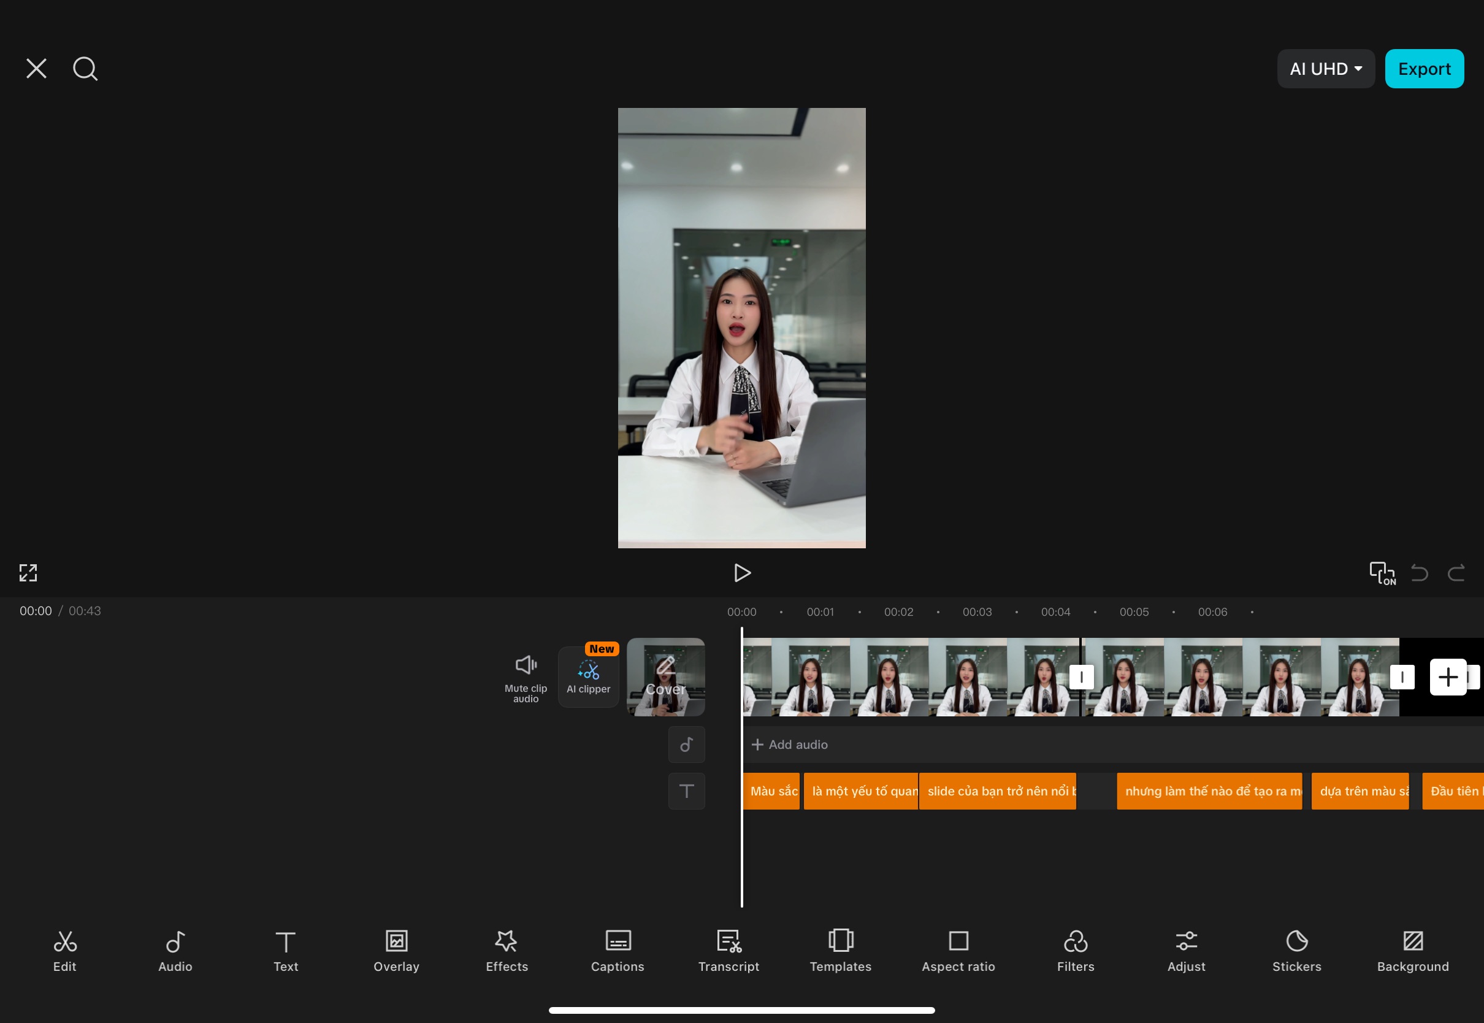Open the Transcript tool
1484x1023 pixels.
pos(729,951)
